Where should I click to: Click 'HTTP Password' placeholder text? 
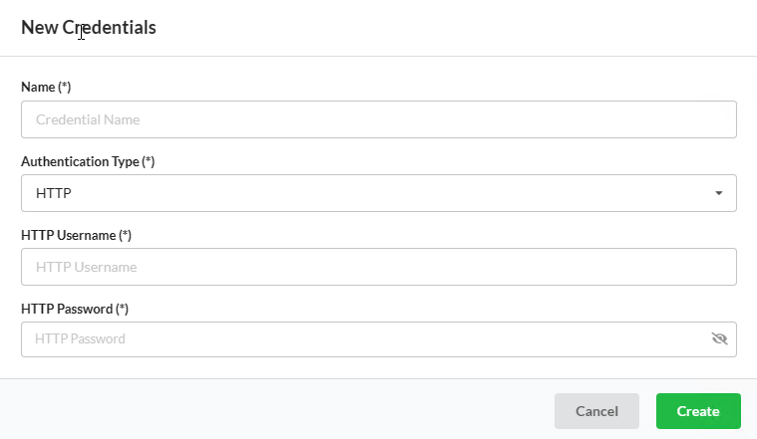pyautogui.click(x=80, y=338)
